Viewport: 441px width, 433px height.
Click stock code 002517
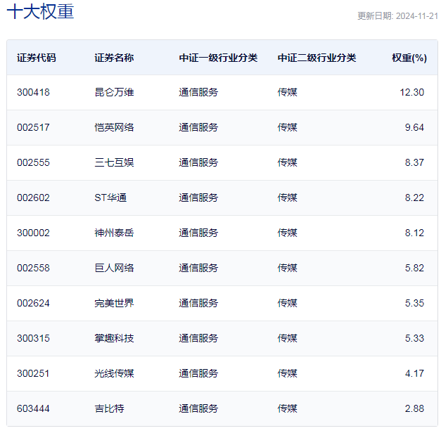[34, 127]
